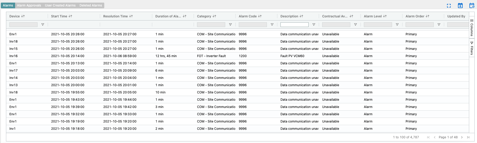Open Description column filter options
This screenshot has width=477, height=143.
(x=314, y=25)
